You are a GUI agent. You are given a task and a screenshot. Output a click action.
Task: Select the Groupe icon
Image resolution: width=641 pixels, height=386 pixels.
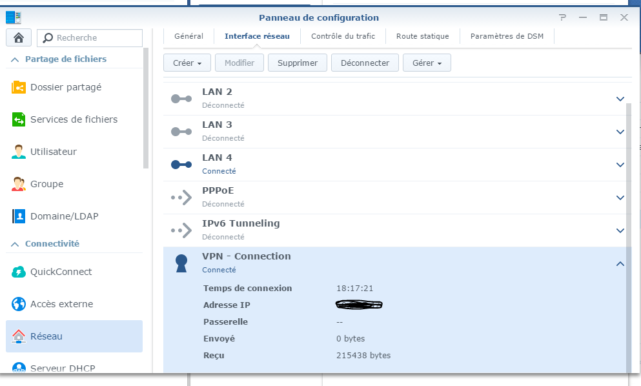coord(18,184)
